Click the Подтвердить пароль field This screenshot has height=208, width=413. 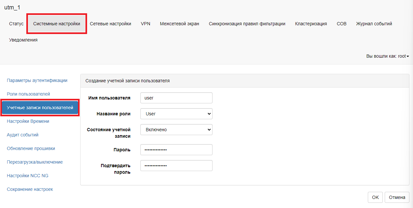coord(176,166)
